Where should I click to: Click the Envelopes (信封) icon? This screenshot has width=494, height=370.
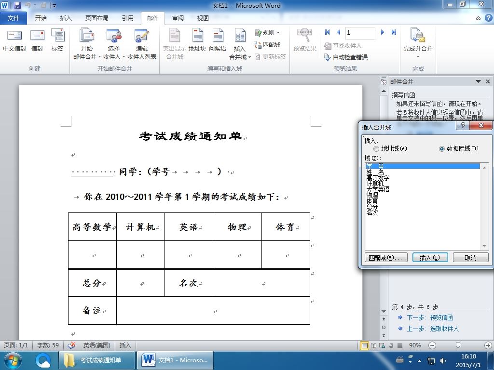[37, 41]
